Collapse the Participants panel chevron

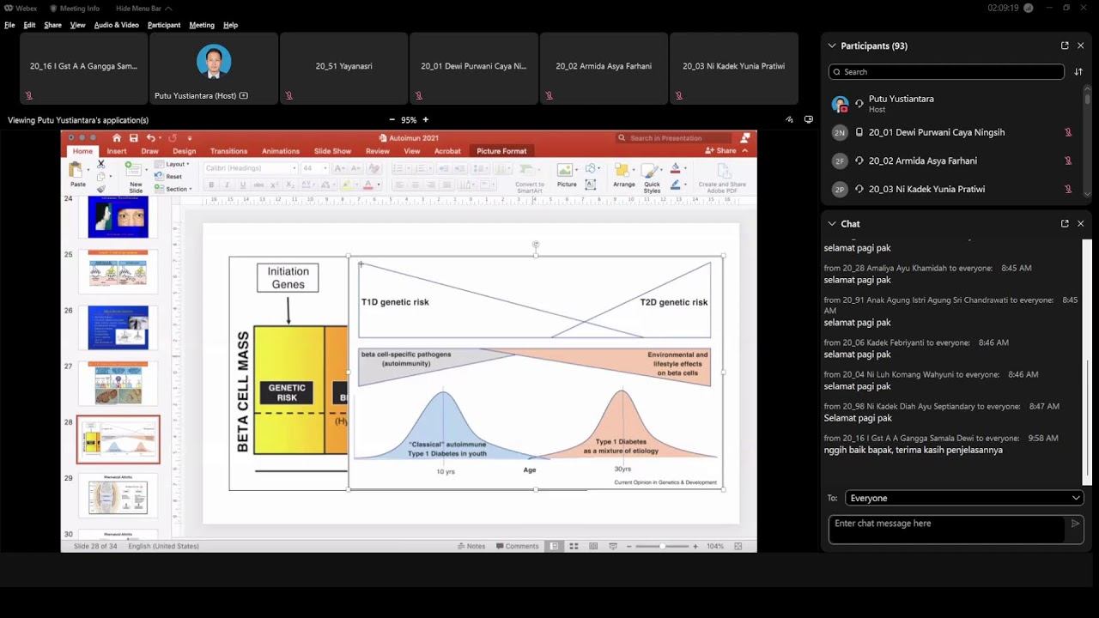click(832, 45)
